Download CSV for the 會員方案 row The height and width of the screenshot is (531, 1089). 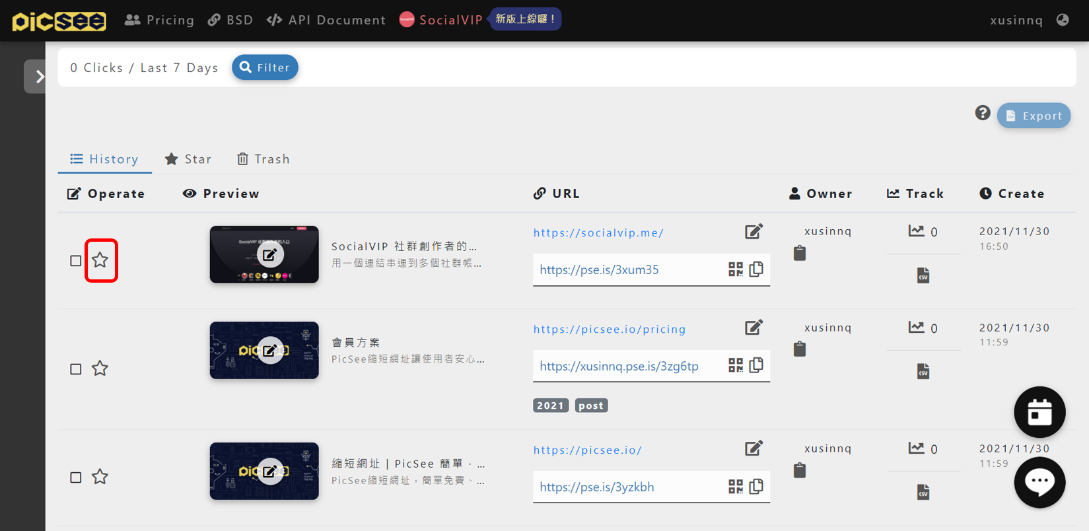pyautogui.click(x=923, y=371)
